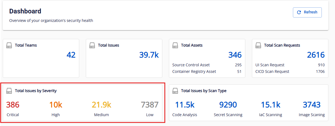
Task: Click the Total Scan Requests card icon
Action: (258, 45)
